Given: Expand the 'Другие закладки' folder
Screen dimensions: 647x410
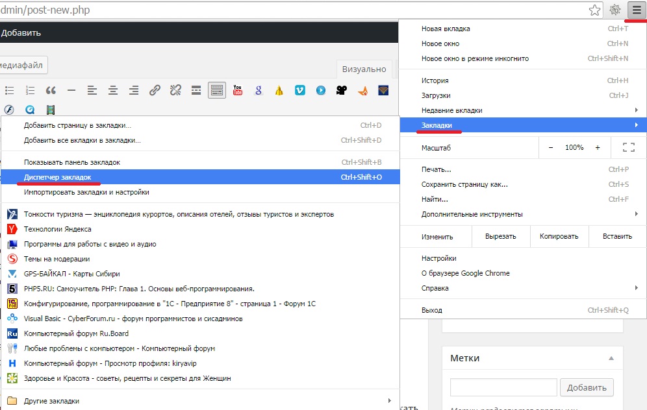Looking at the screenshot, I should [52, 401].
